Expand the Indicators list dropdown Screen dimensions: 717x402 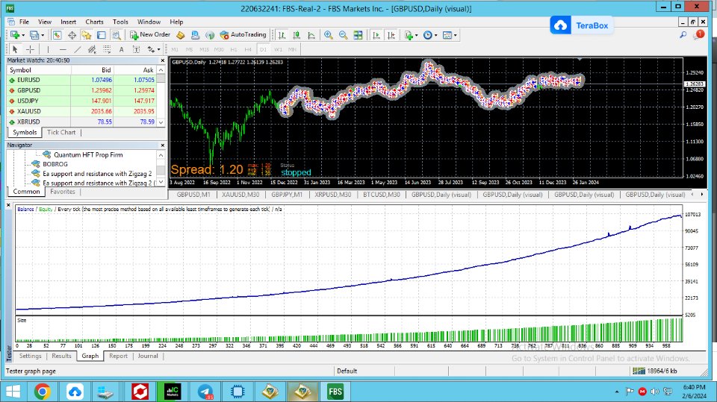[416, 35]
